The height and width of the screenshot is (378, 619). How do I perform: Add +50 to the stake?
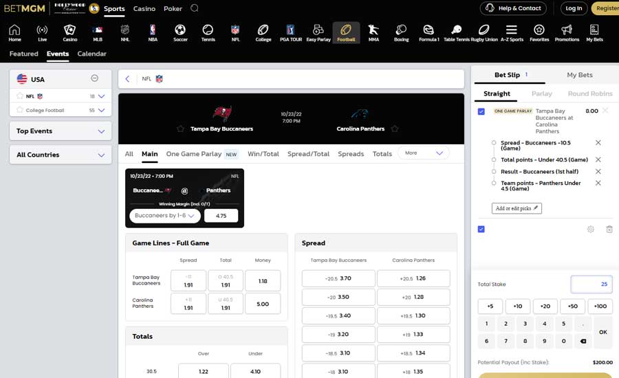point(572,307)
